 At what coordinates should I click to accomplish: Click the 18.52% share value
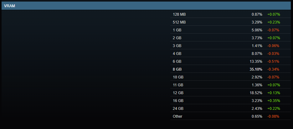256,93
